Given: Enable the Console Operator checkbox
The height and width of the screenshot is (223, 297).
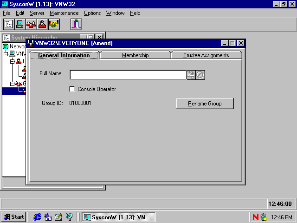Looking at the screenshot, I should tap(72, 89).
